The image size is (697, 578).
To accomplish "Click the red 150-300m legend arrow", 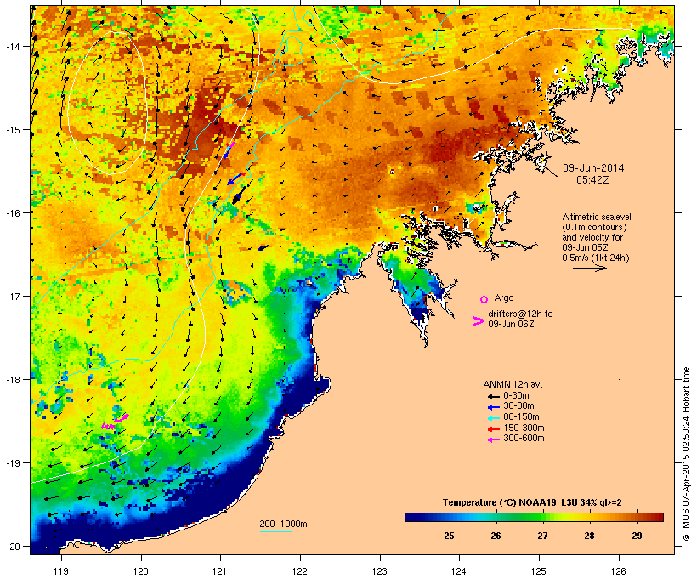I will click(493, 428).
